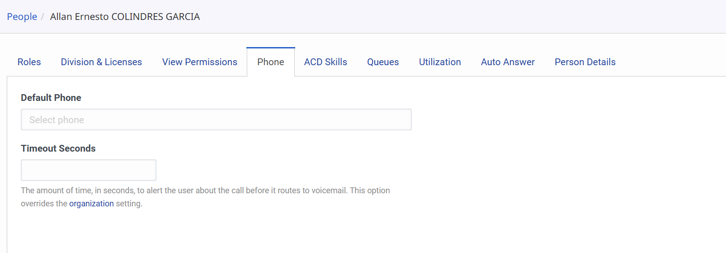726x253 pixels.
Task: Open the Roles tab
Action: [29, 62]
